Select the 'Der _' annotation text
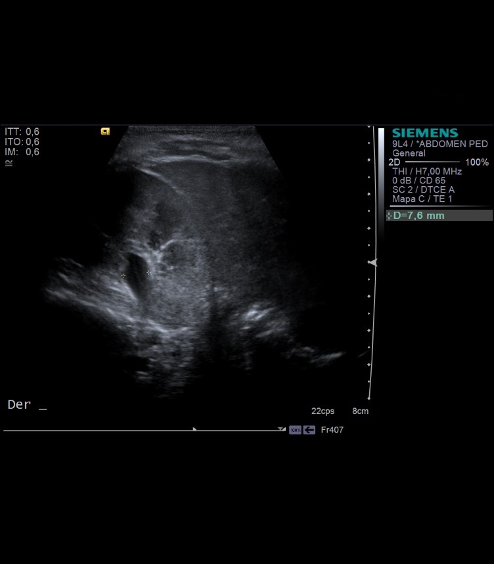This screenshot has width=494, height=564. tap(28, 405)
